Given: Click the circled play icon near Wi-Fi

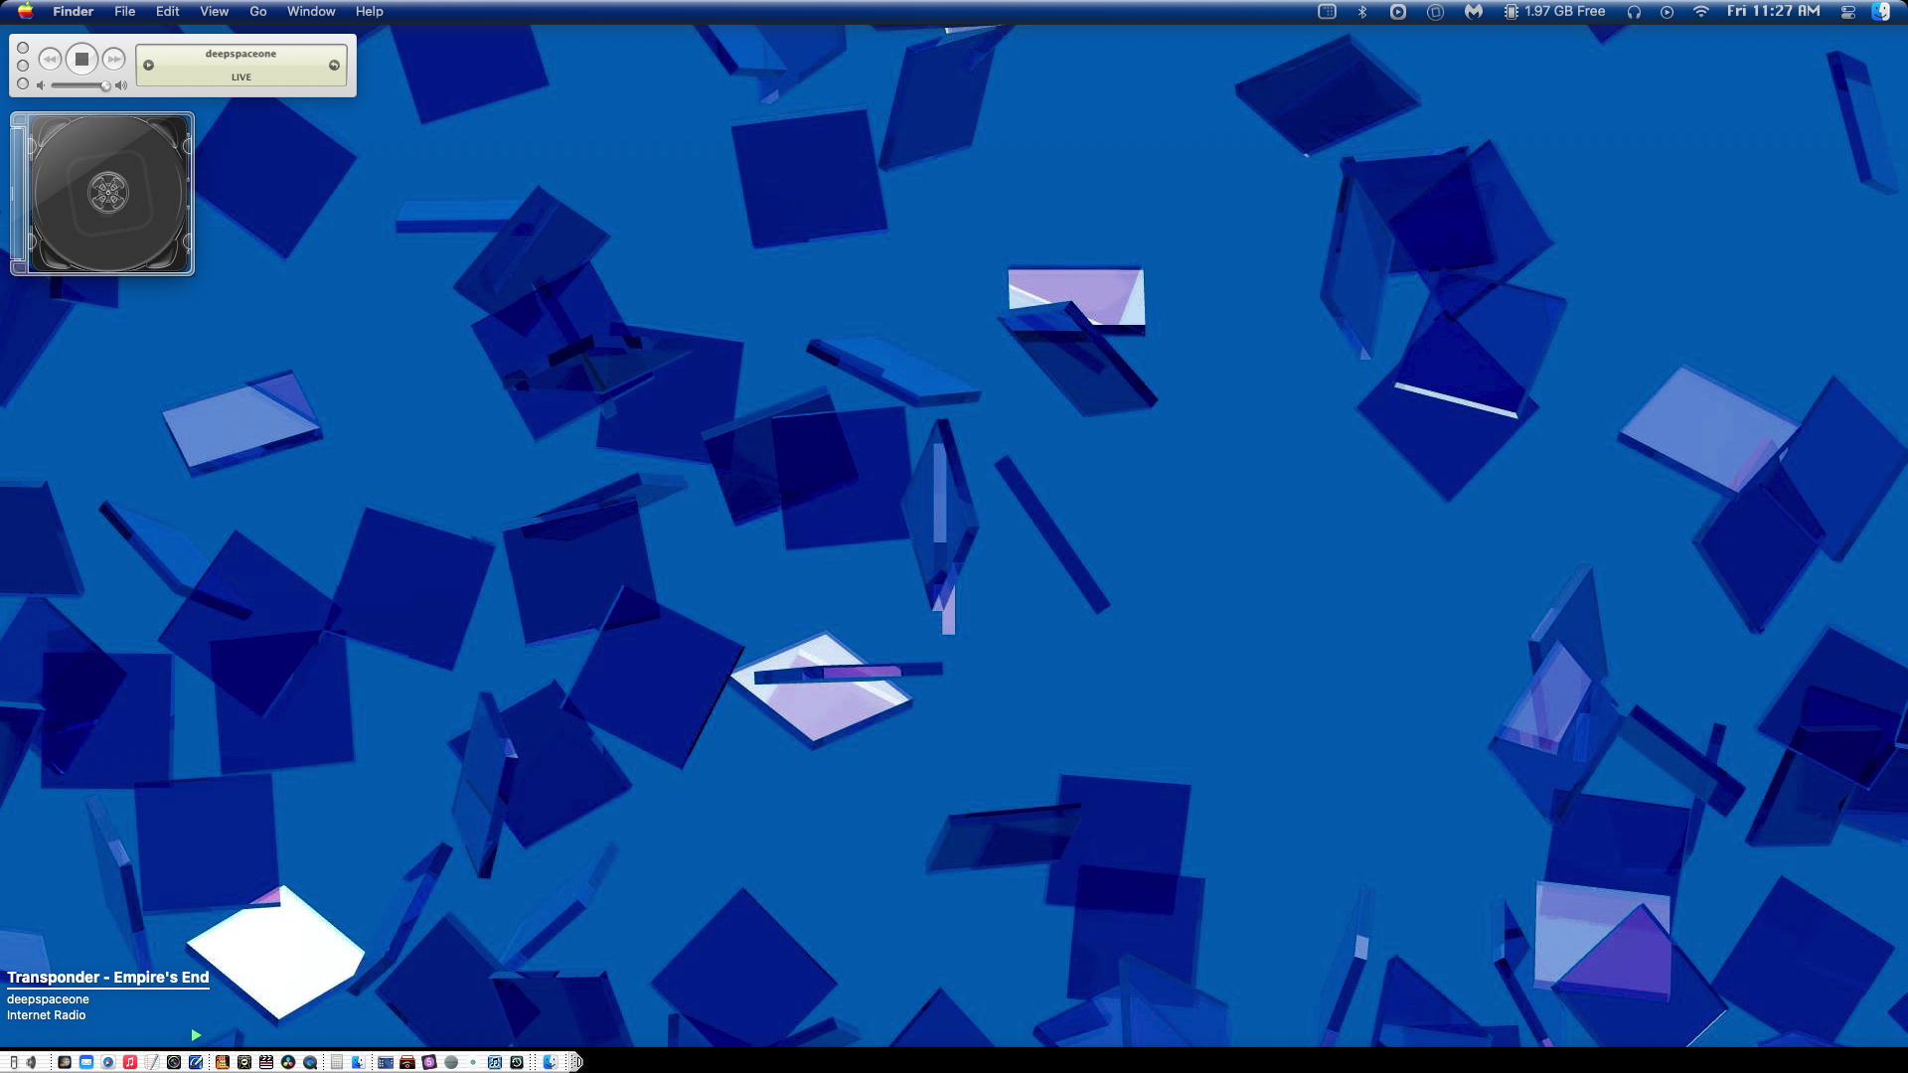Looking at the screenshot, I should click(1668, 12).
